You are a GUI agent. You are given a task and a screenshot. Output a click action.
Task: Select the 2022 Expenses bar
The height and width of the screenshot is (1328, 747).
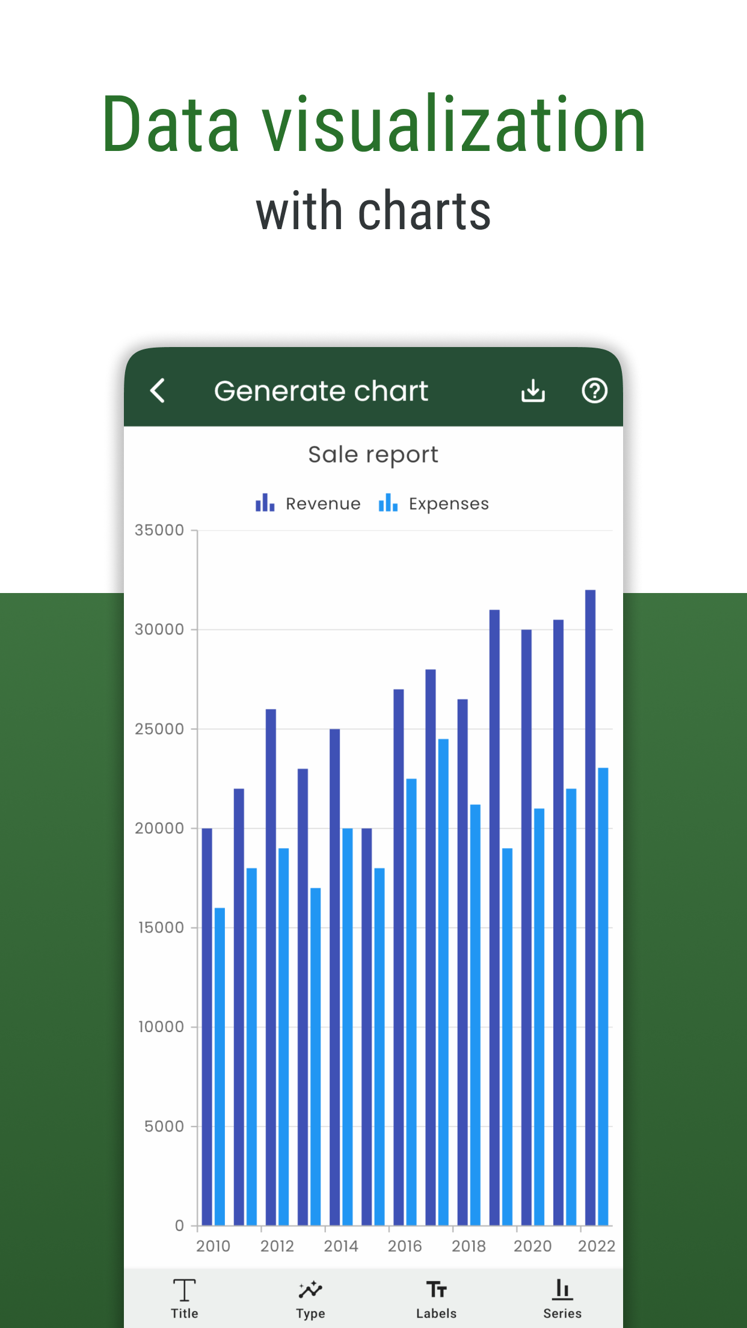(603, 997)
